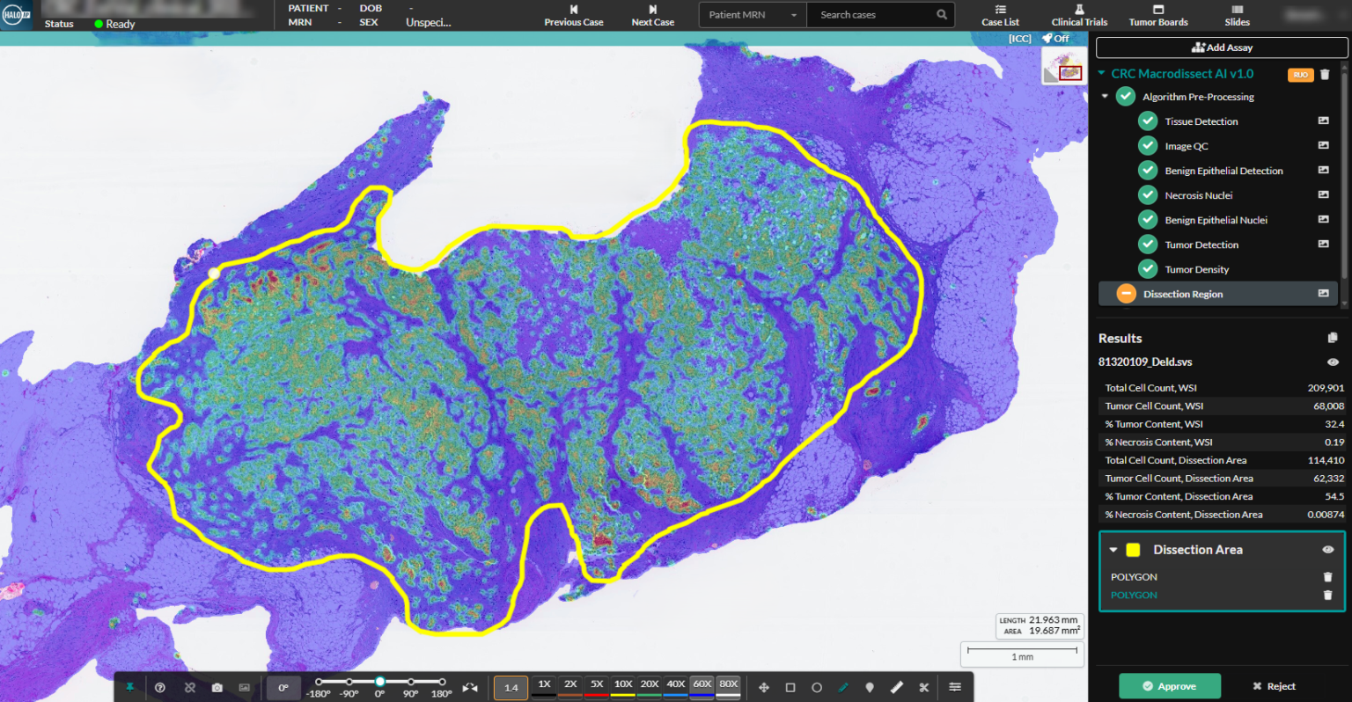Select the Pan tool in the toolbar

click(x=764, y=687)
